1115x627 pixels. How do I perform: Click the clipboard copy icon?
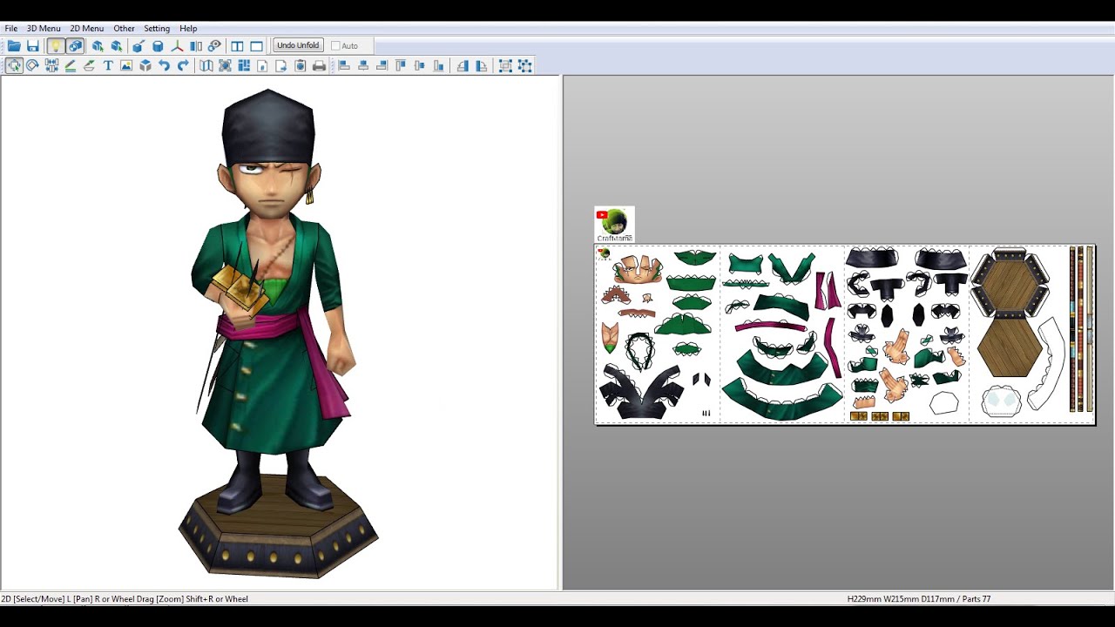tap(301, 66)
